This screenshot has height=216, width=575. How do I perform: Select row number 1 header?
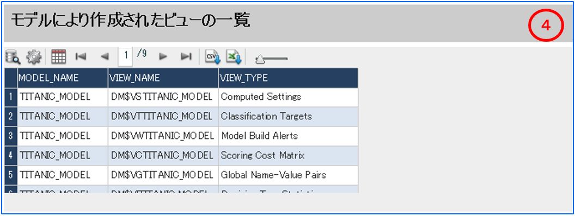pyautogui.click(x=11, y=97)
